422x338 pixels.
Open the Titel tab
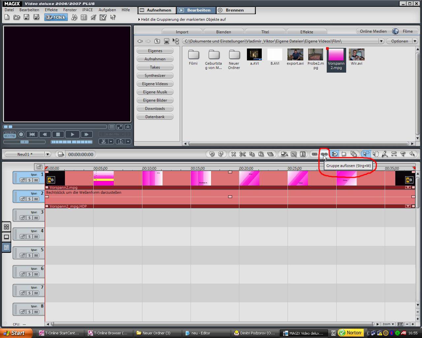coord(265,32)
